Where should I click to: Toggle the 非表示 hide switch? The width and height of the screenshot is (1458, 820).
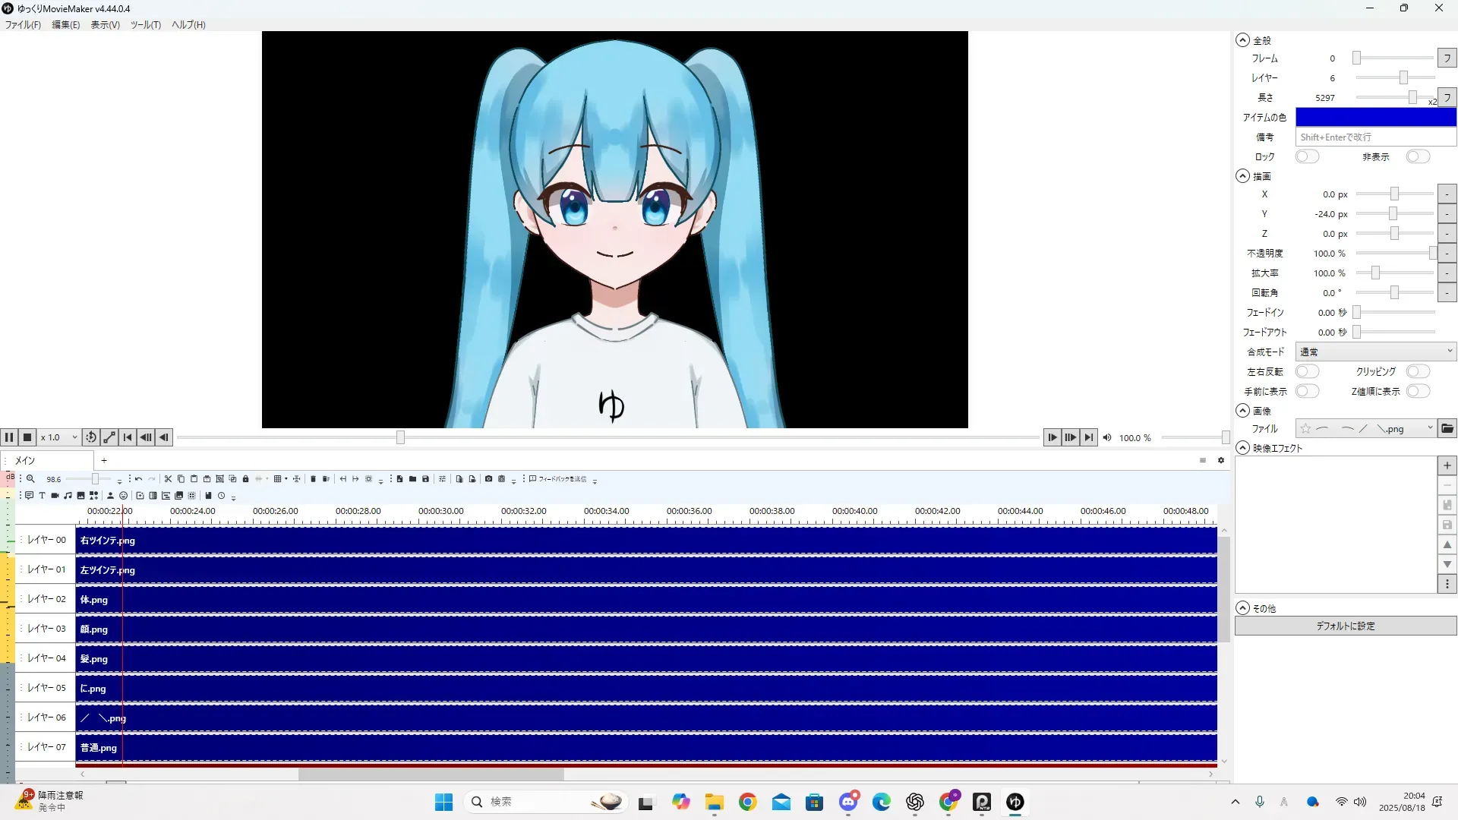[1417, 156]
